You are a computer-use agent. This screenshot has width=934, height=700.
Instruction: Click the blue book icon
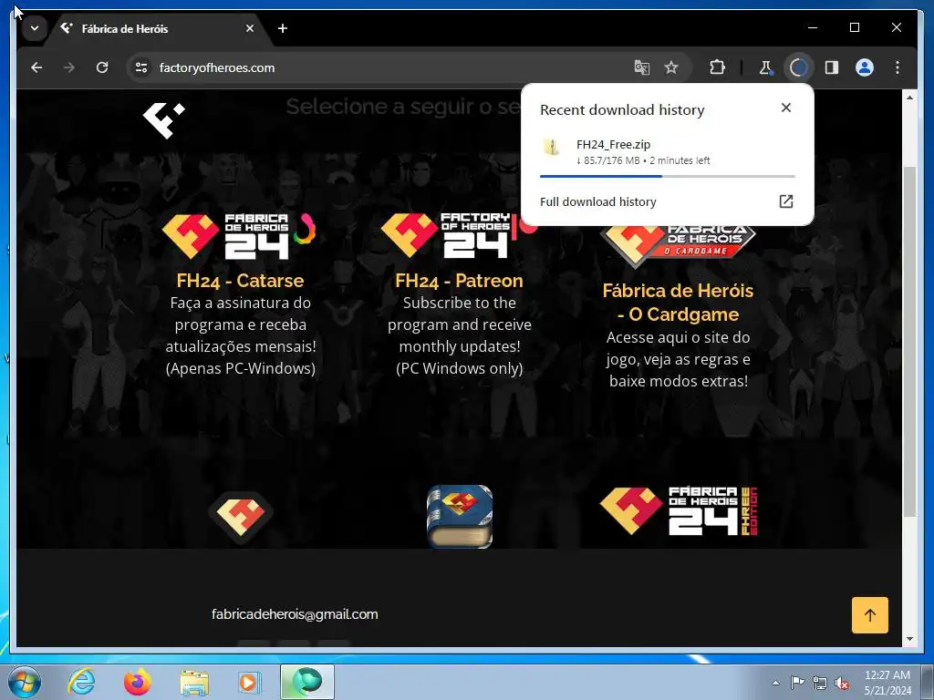(x=460, y=516)
